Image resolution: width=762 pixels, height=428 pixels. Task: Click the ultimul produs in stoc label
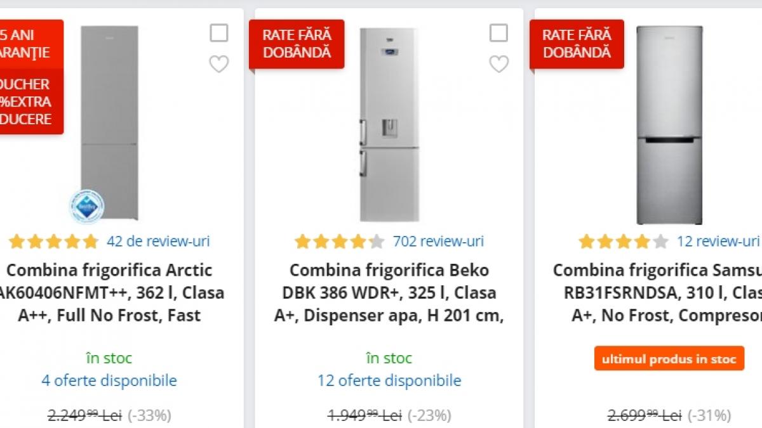[669, 359]
